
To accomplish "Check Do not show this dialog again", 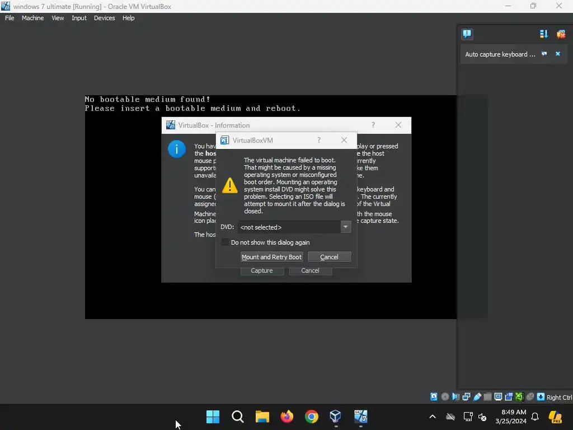I will [x=225, y=242].
